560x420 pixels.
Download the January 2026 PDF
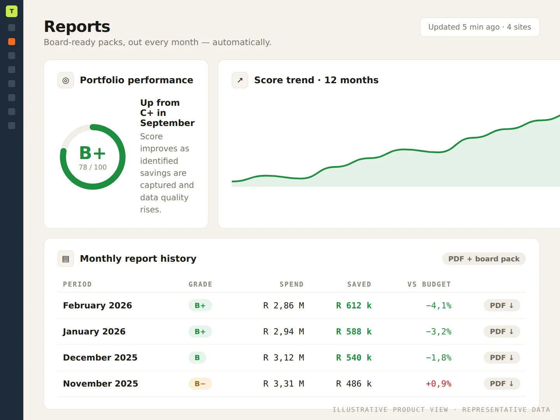502,331
